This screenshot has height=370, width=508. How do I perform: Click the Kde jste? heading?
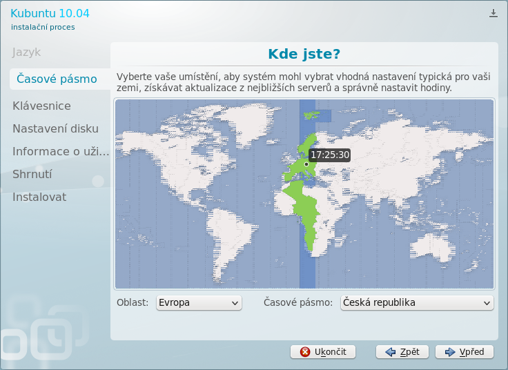[x=304, y=54]
